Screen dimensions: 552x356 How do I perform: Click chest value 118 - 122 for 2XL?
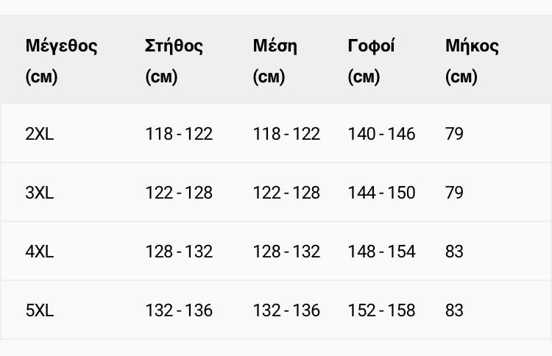tap(179, 134)
